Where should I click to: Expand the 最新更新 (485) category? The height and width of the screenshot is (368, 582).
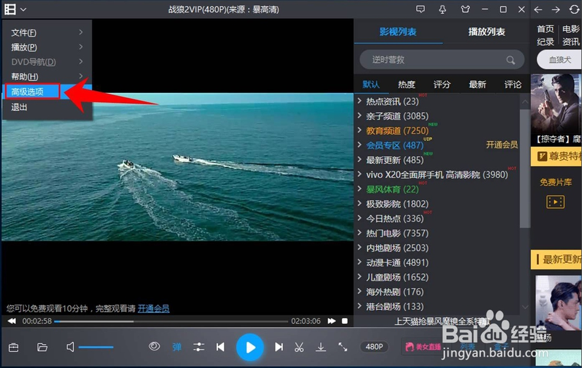tap(359, 159)
